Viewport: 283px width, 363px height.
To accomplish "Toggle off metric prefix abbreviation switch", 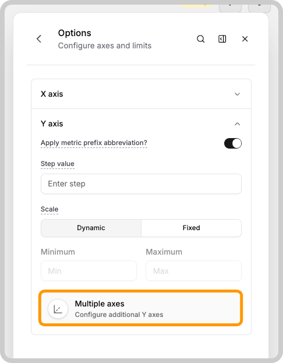I will [x=233, y=143].
